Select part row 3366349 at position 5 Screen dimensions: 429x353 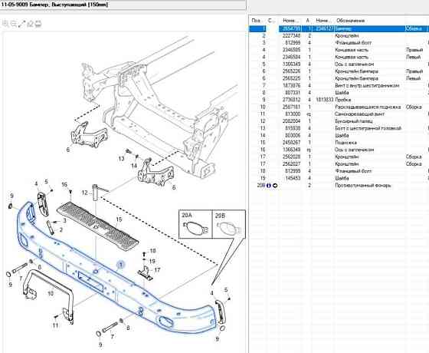point(339,64)
